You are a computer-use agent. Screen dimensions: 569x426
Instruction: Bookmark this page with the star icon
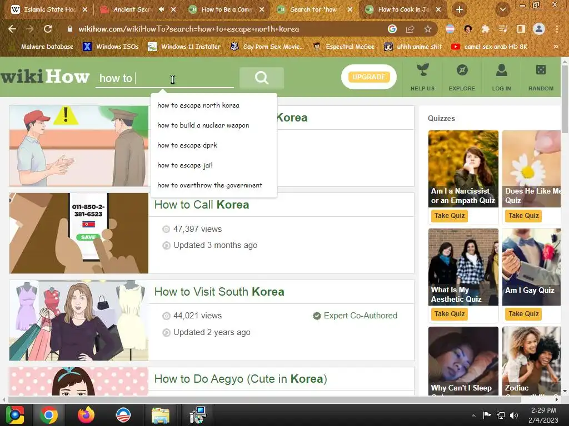click(428, 29)
